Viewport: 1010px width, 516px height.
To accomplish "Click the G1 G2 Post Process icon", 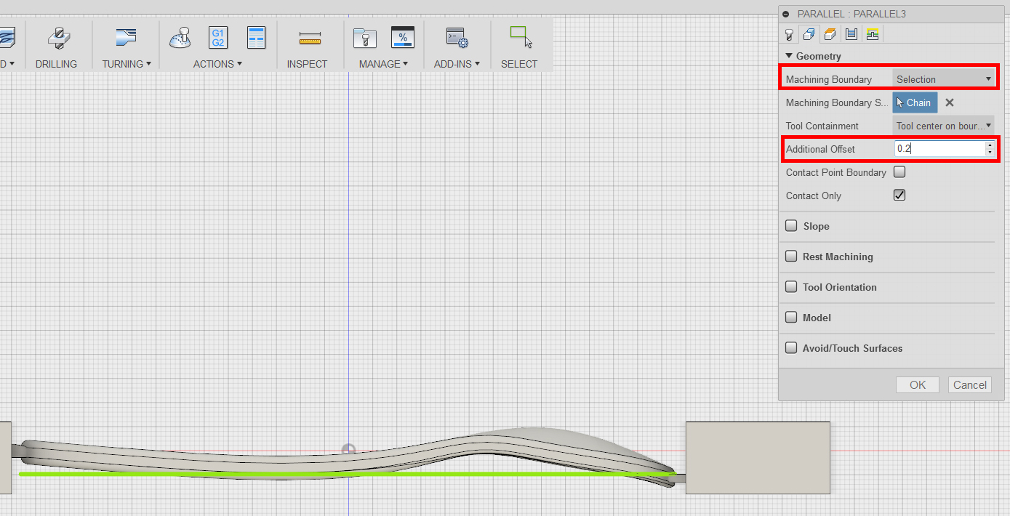I will click(x=218, y=38).
